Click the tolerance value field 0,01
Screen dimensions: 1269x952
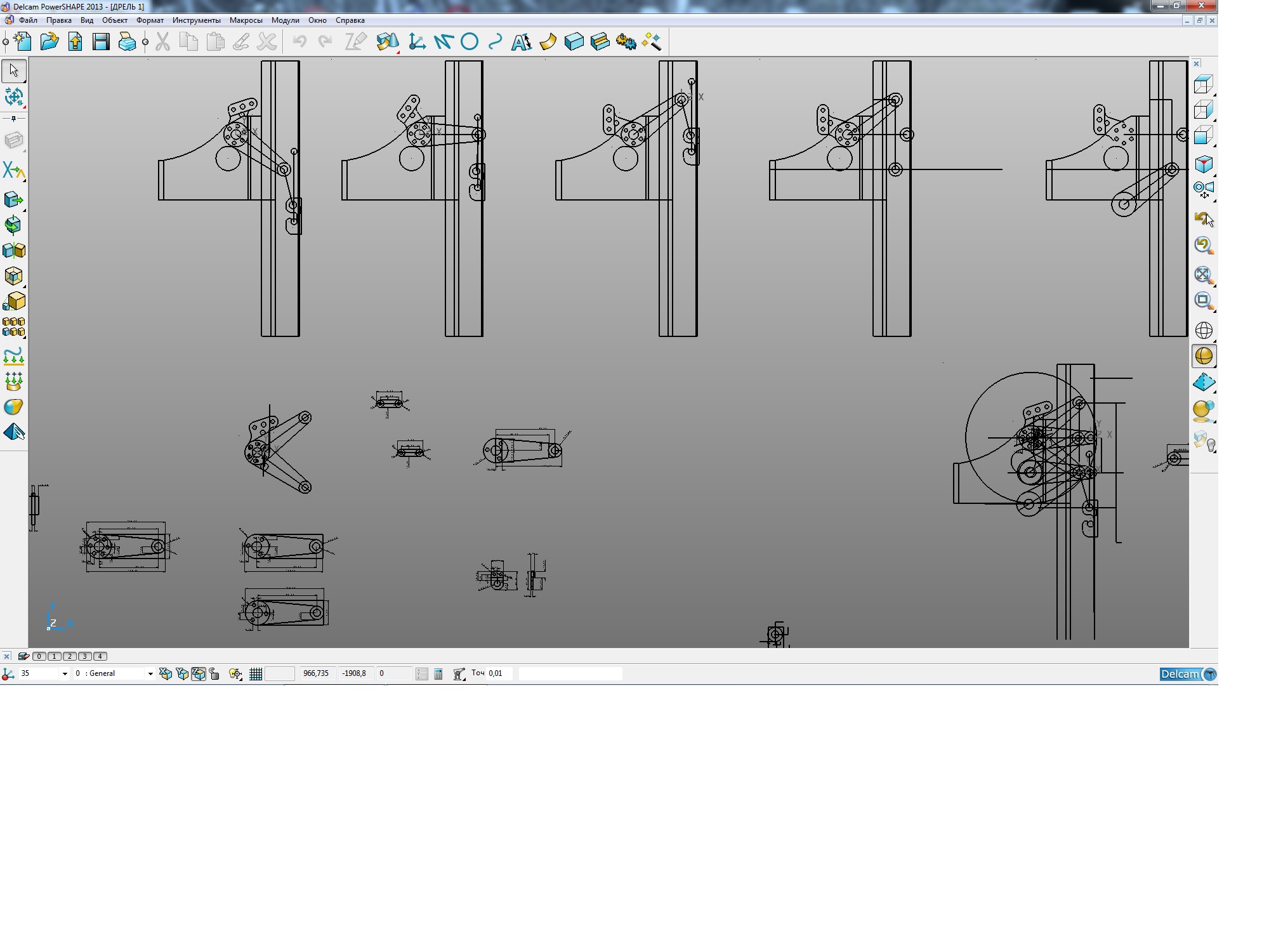click(498, 673)
